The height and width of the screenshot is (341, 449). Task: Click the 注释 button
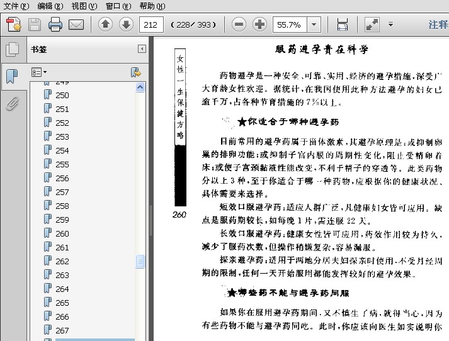click(438, 25)
